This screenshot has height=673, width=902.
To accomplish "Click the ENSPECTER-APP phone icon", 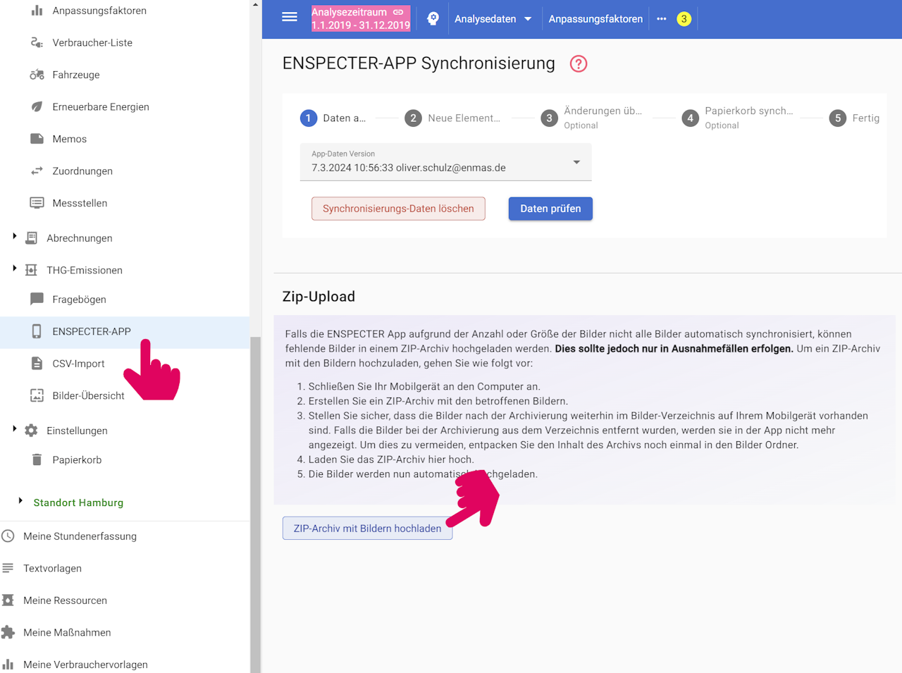I will (37, 331).
